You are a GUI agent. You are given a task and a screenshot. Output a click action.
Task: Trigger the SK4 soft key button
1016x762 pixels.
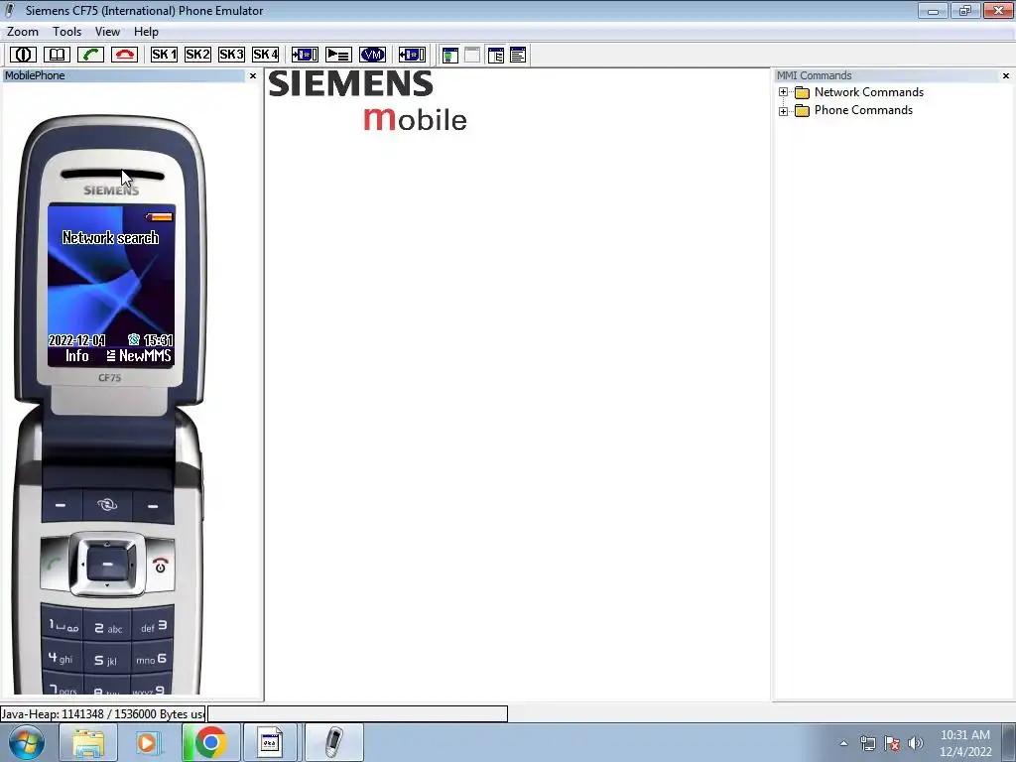tap(266, 56)
